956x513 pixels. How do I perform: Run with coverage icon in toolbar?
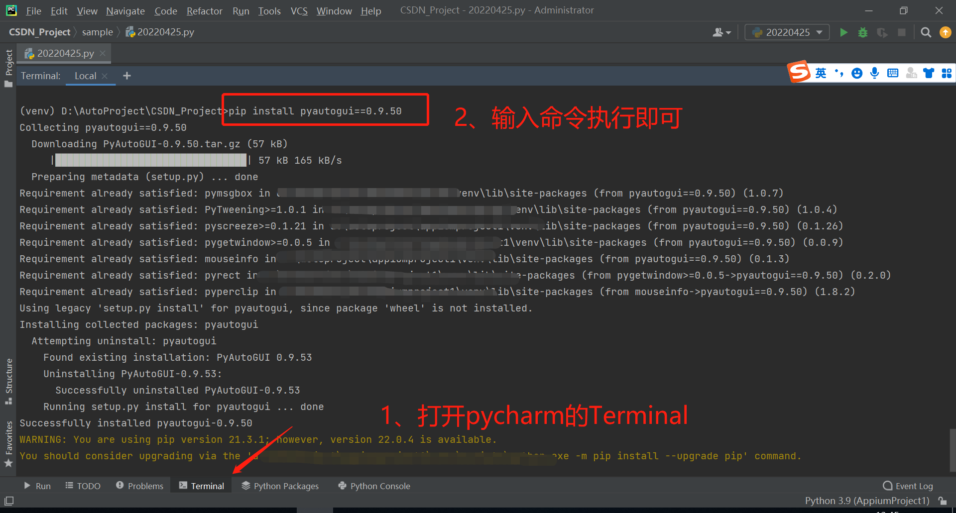pyautogui.click(x=882, y=32)
